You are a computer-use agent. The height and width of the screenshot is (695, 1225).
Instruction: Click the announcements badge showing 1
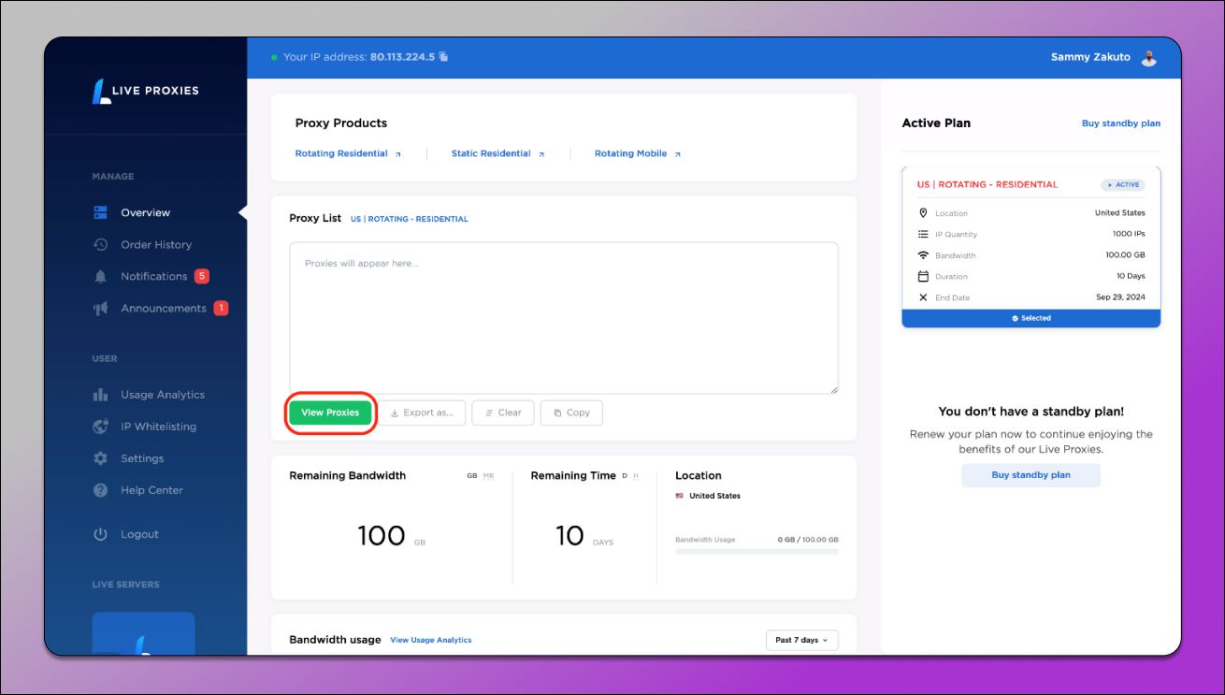pos(221,308)
